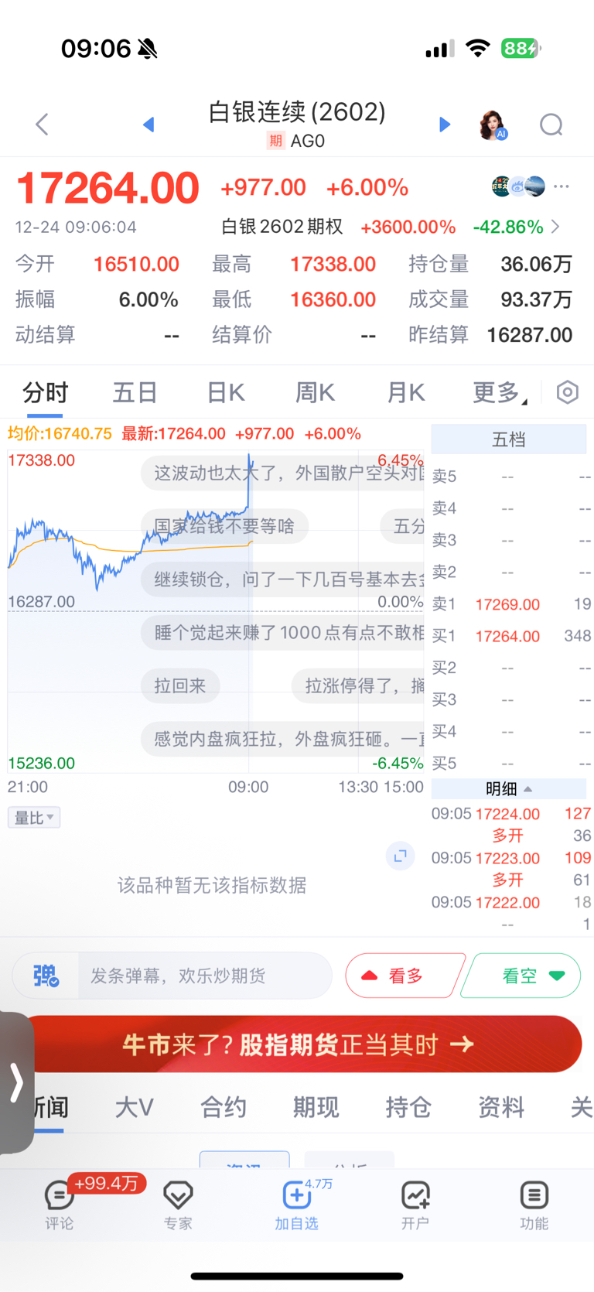Toggle the 弹 bullet-comments switch
Screen dimensions: 594x1292
[46, 976]
